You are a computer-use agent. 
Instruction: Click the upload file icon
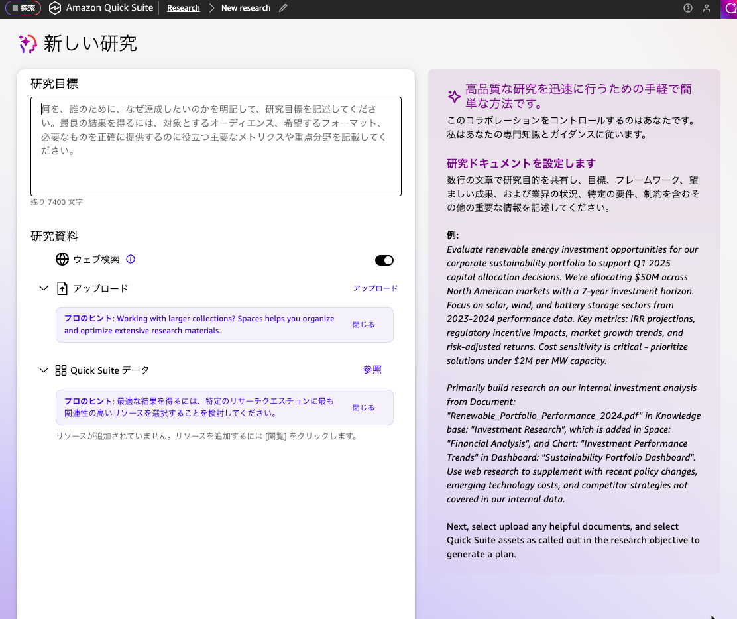click(x=62, y=288)
